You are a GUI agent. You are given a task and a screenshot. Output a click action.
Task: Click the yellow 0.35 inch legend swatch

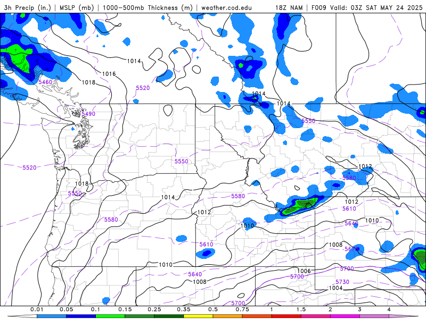click(198, 316)
